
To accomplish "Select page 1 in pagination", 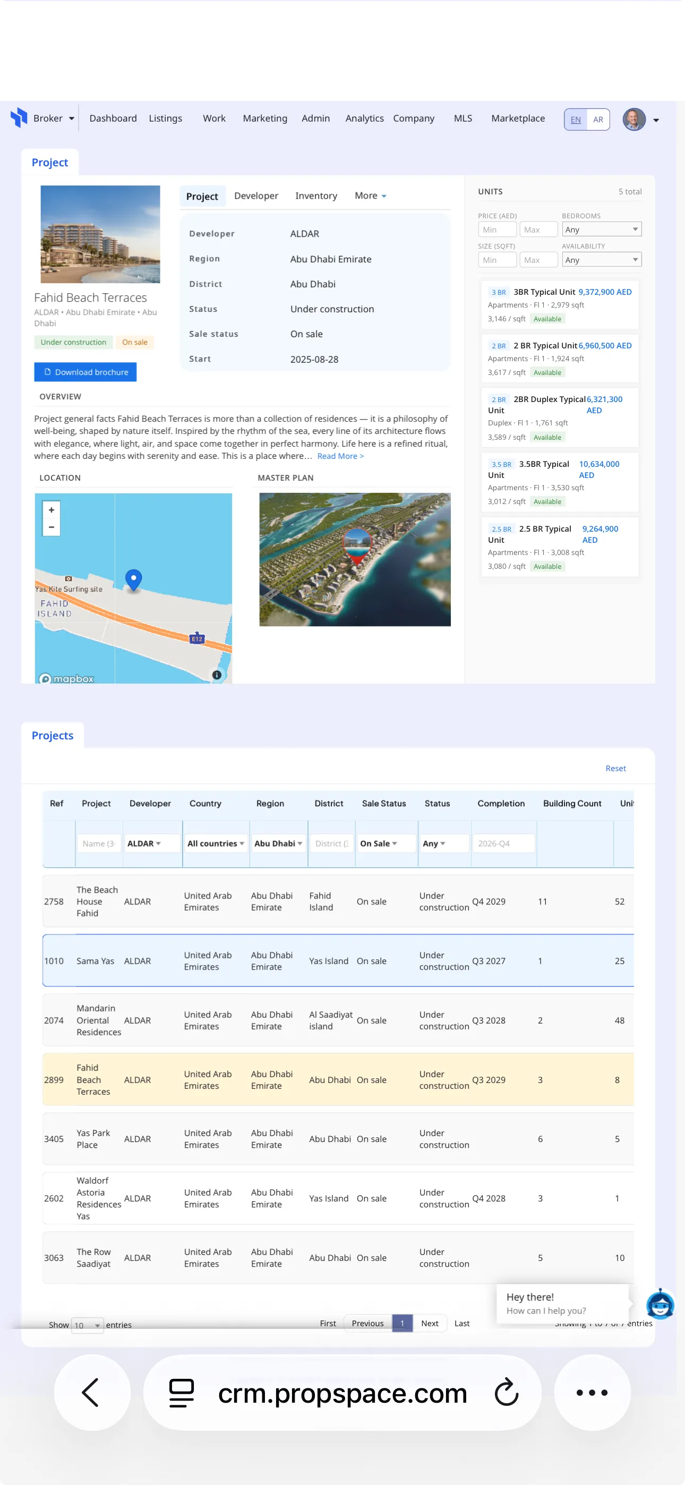I will pyautogui.click(x=402, y=1323).
